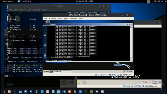The image size is (167, 94).
Task: Click the fb Payload (Doublepulsar) prompt line
Action: click(60, 60)
